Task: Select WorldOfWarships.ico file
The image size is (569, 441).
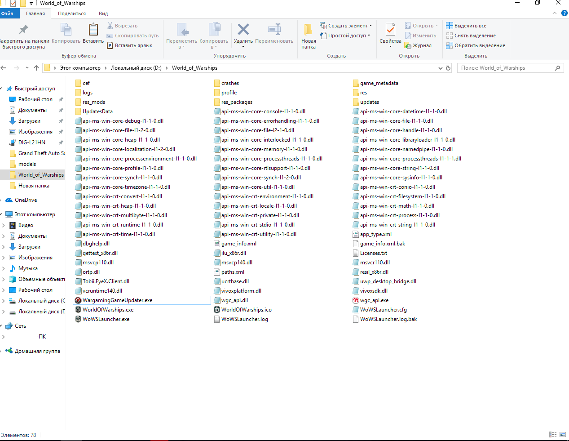Action: pos(243,310)
